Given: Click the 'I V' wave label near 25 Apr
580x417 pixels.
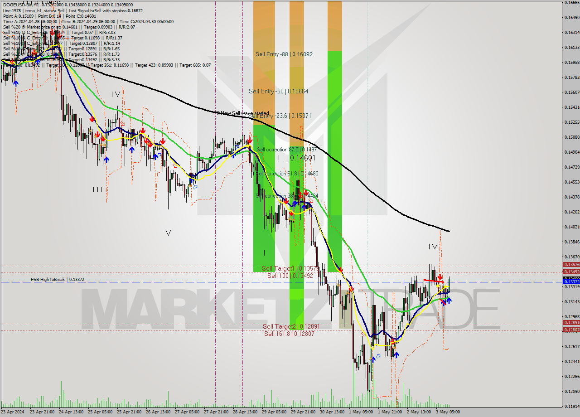Looking at the screenshot, I should (116, 94).
